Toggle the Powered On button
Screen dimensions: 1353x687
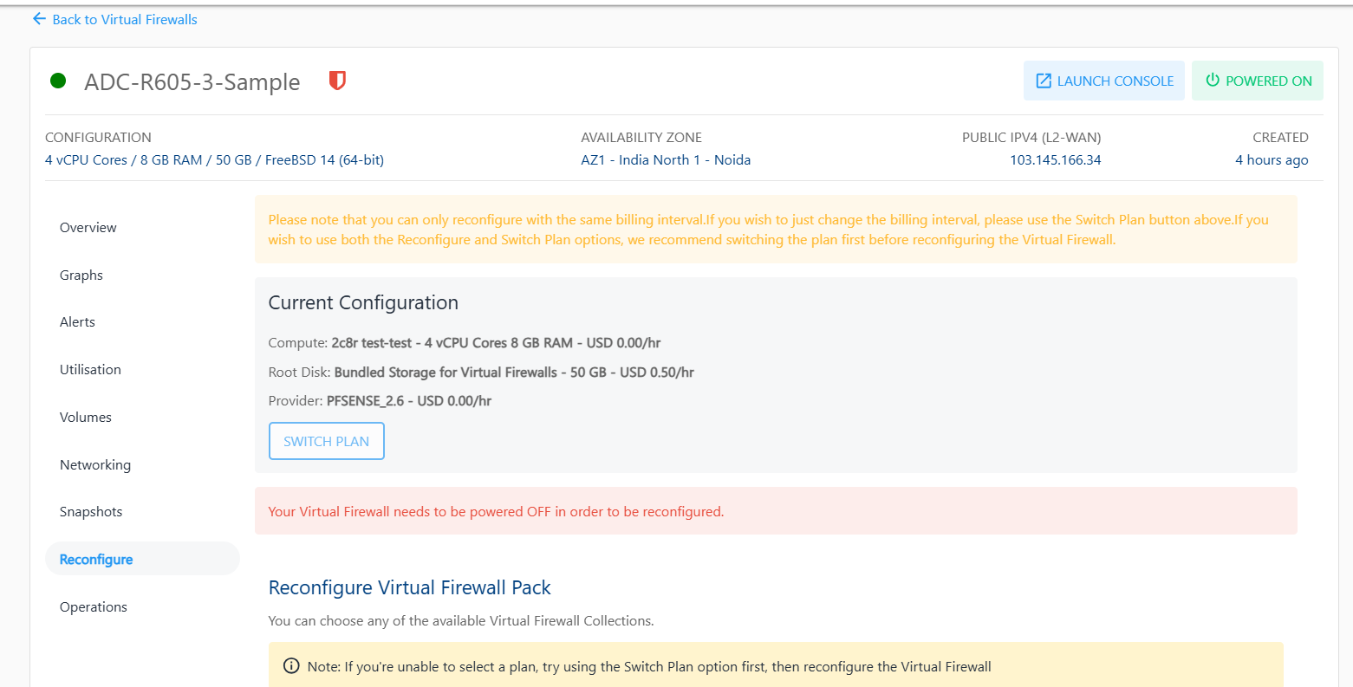[1257, 81]
